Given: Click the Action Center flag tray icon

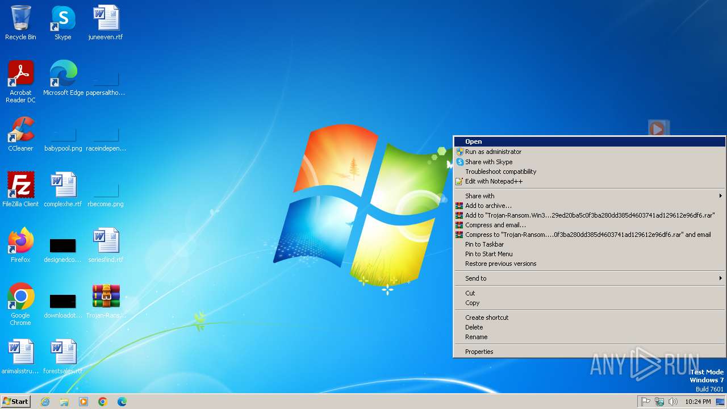Looking at the screenshot, I should (x=646, y=402).
